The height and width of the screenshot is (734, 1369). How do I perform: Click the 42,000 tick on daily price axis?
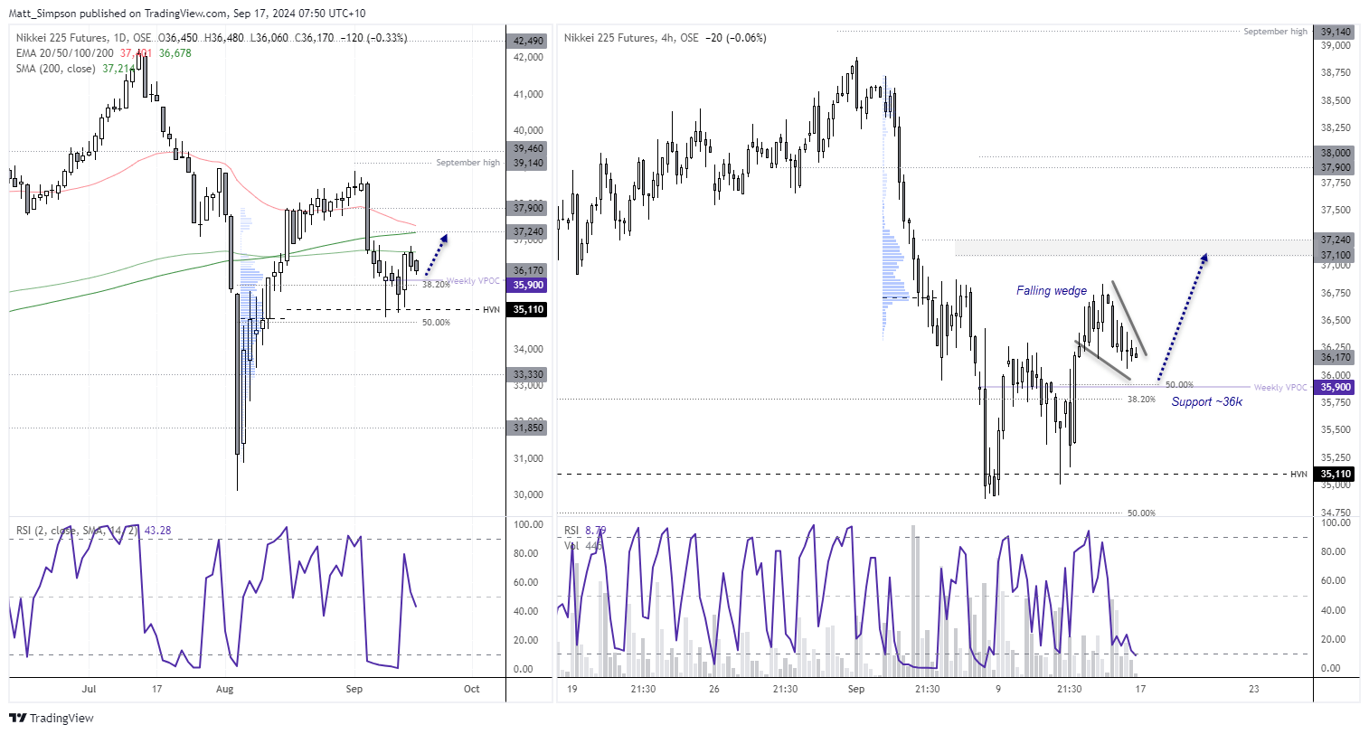[528, 57]
